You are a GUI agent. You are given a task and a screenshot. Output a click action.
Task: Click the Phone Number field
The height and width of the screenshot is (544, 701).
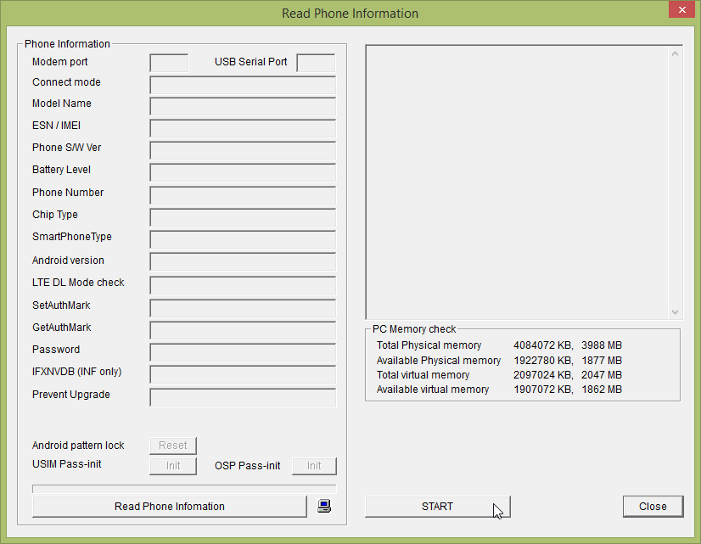click(x=243, y=195)
